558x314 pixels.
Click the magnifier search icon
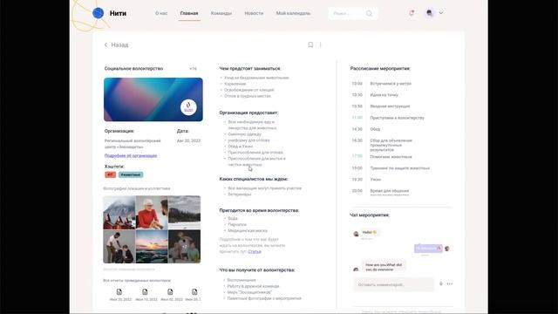[369, 14]
